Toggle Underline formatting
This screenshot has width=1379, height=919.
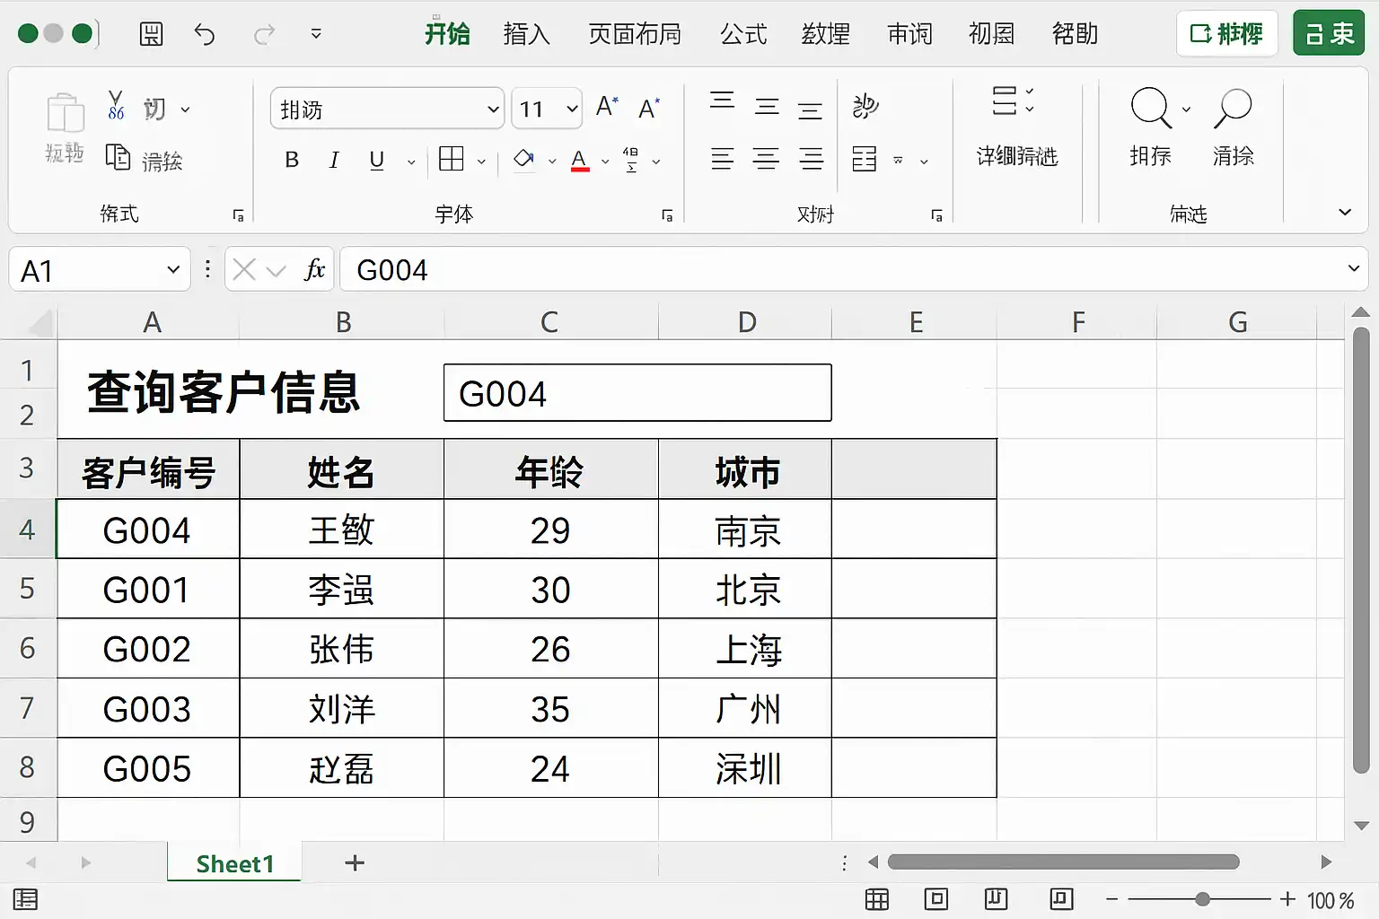pyautogui.click(x=377, y=160)
